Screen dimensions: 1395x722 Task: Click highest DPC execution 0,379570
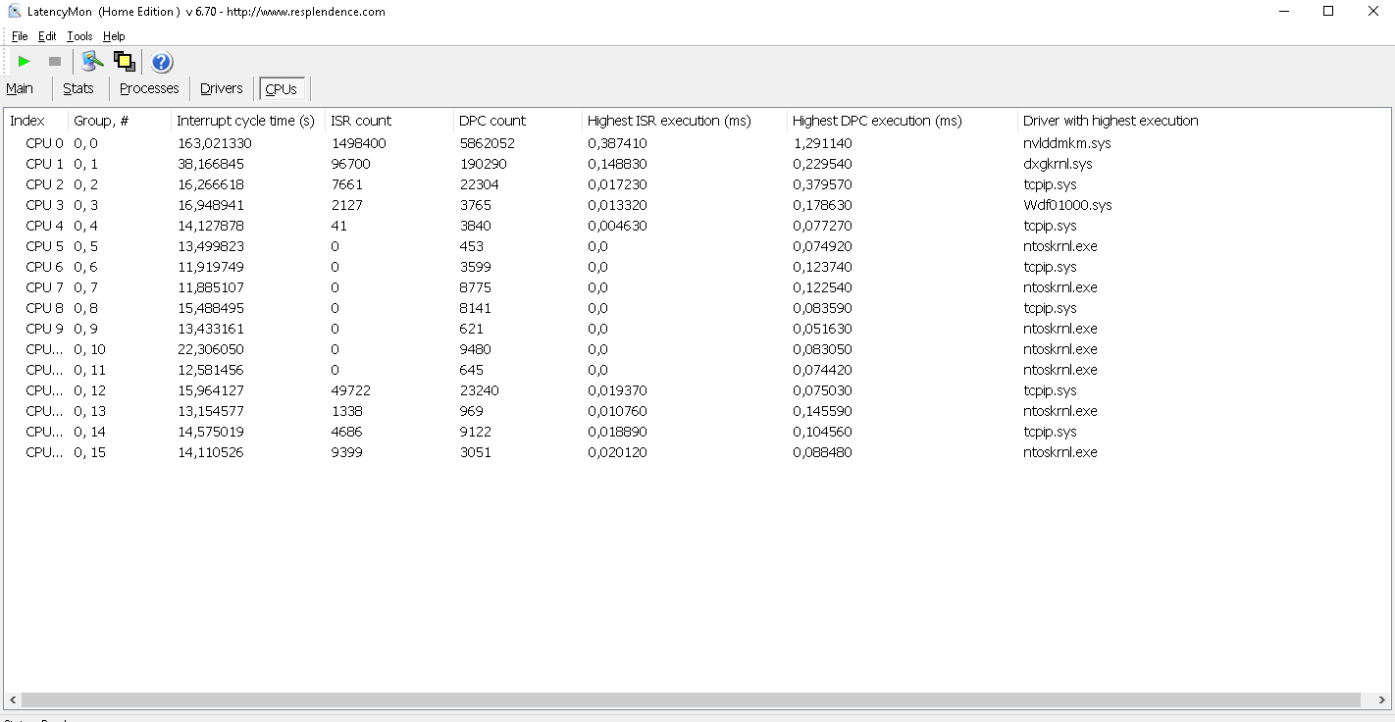click(x=822, y=184)
